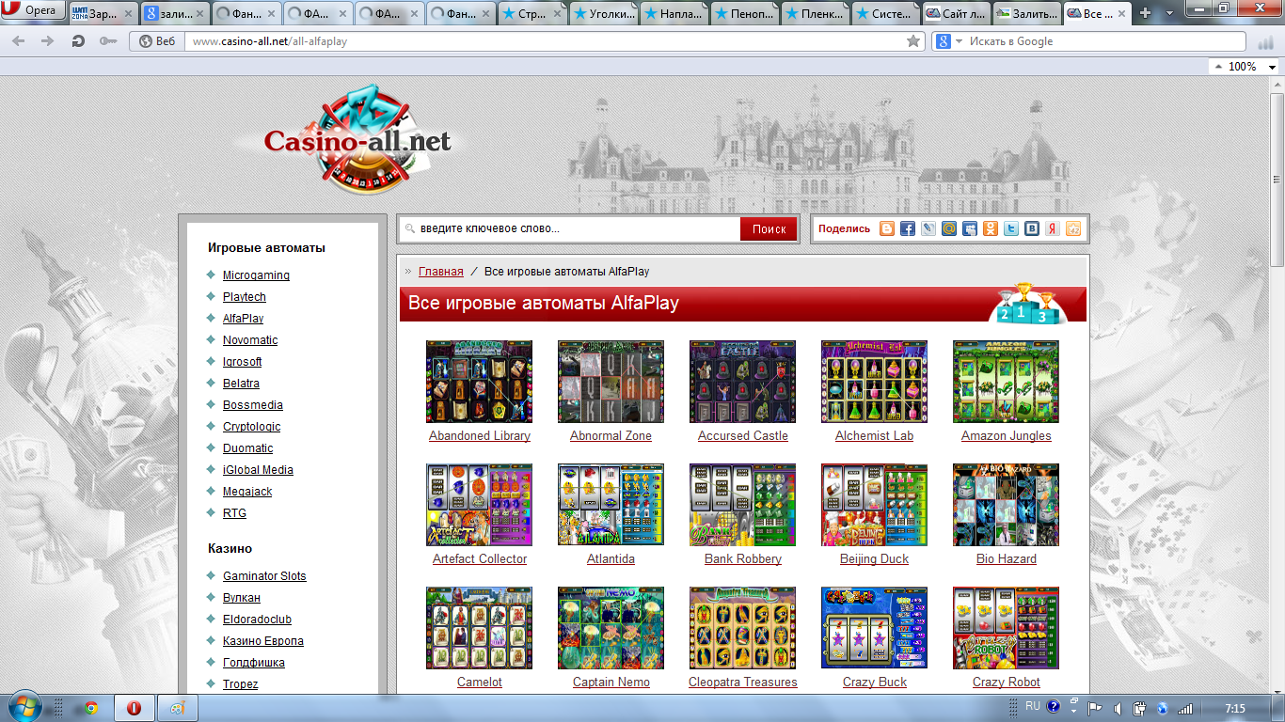
Task: Close the 'Все ...' active tab
Action: click(1120, 14)
